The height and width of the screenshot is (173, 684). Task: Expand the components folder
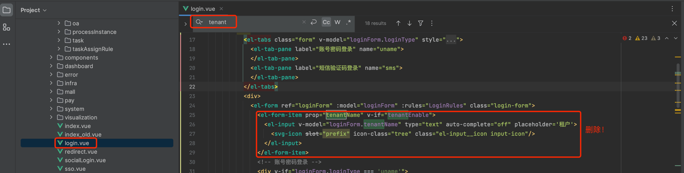click(51, 57)
